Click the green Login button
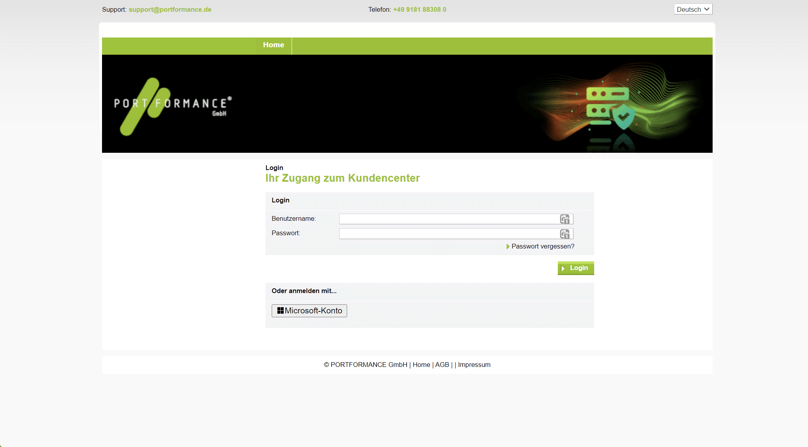 [x=576, y=268]
